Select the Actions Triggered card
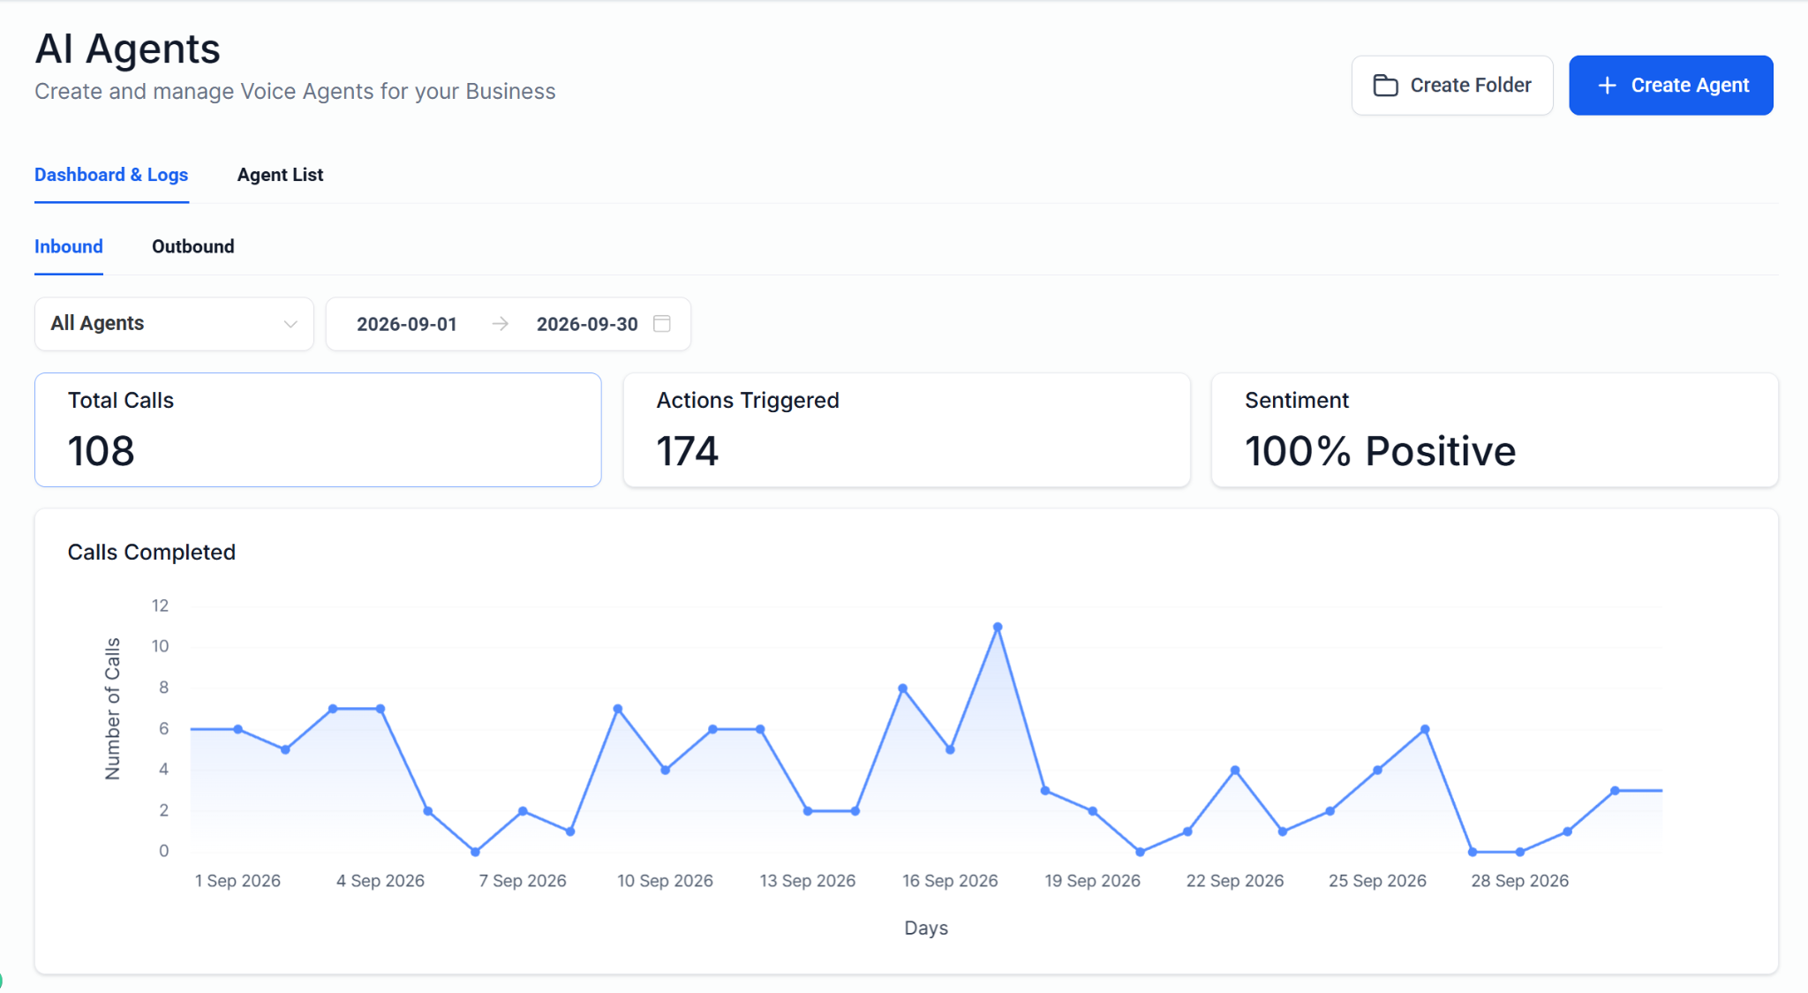 907,429
